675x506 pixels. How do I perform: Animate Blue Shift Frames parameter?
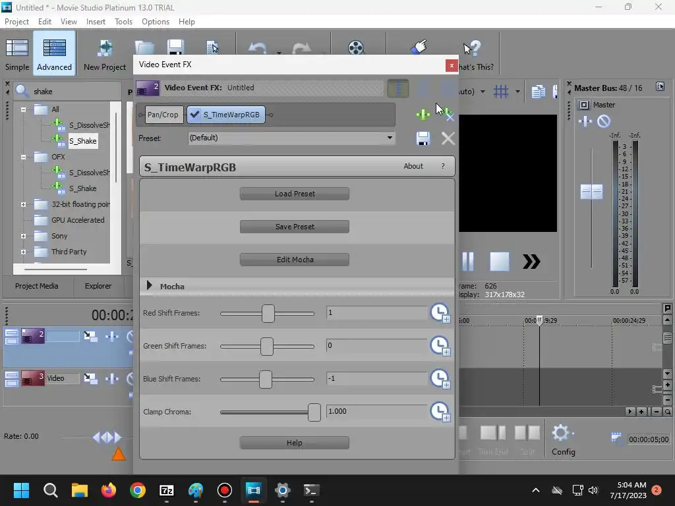[440, 379]
